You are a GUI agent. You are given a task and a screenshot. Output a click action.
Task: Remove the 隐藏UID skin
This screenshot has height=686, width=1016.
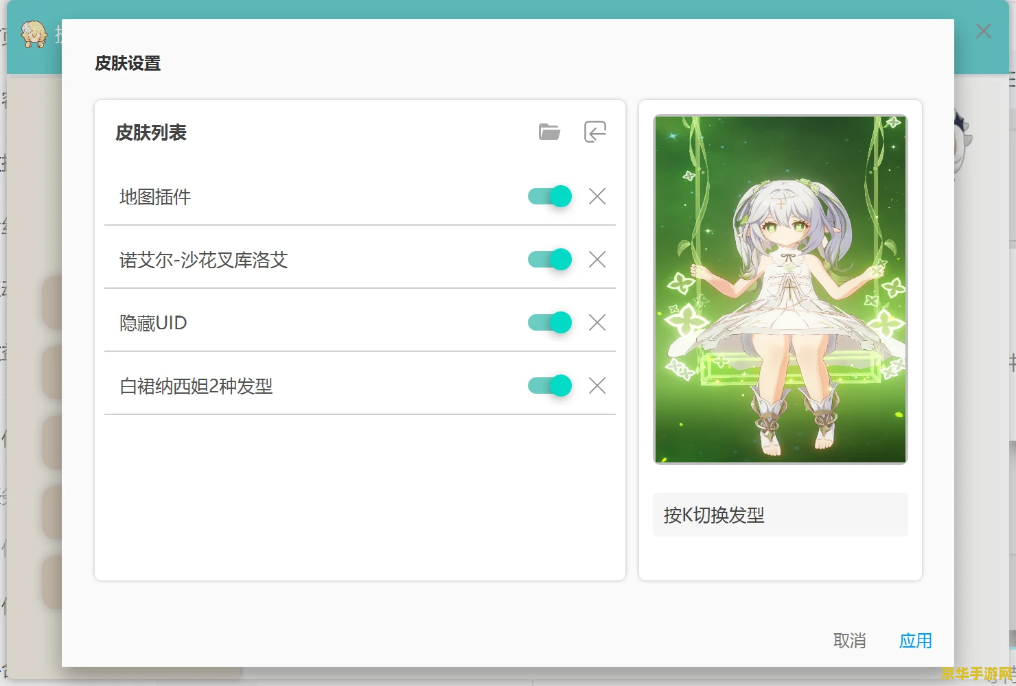coord(597,322)
